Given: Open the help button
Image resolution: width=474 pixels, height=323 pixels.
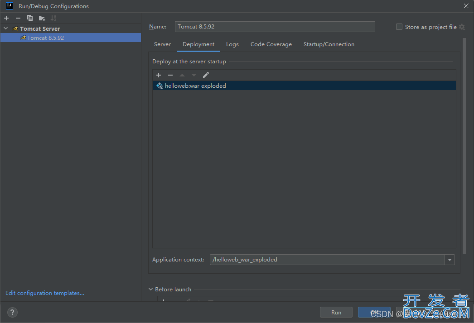Looking at the screenshot, I should point(12,312).
